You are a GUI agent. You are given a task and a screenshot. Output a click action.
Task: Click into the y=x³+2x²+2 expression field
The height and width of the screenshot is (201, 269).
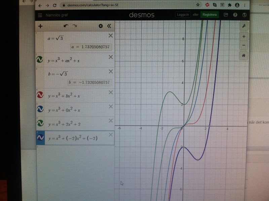(x=77, y=124)
